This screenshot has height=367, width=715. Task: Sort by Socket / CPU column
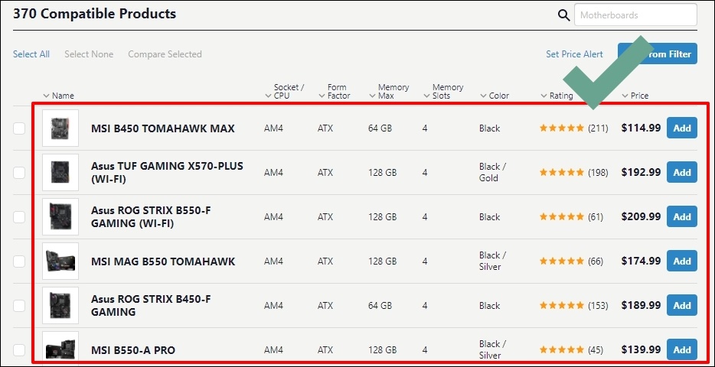pyautogui.click(x=285, y=92)
